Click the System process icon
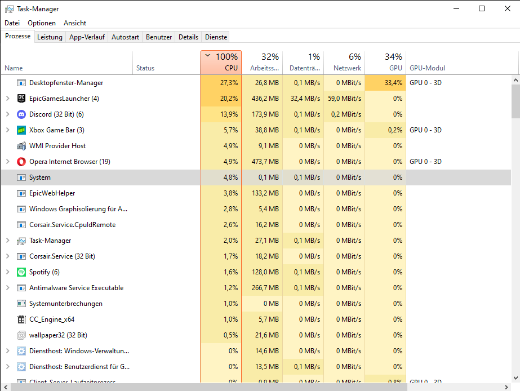The height and width of the screenshot is (391, 520). (21, 177)
